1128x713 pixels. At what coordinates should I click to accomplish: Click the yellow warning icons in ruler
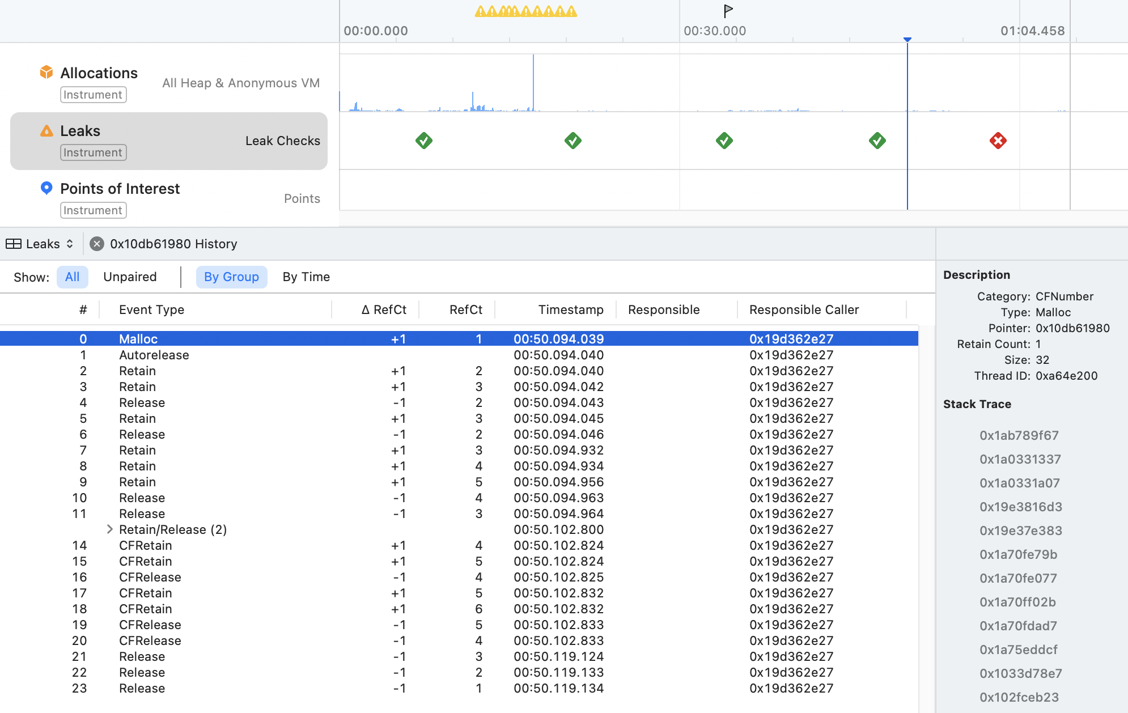pyautogui.click(x=525, y=11)
